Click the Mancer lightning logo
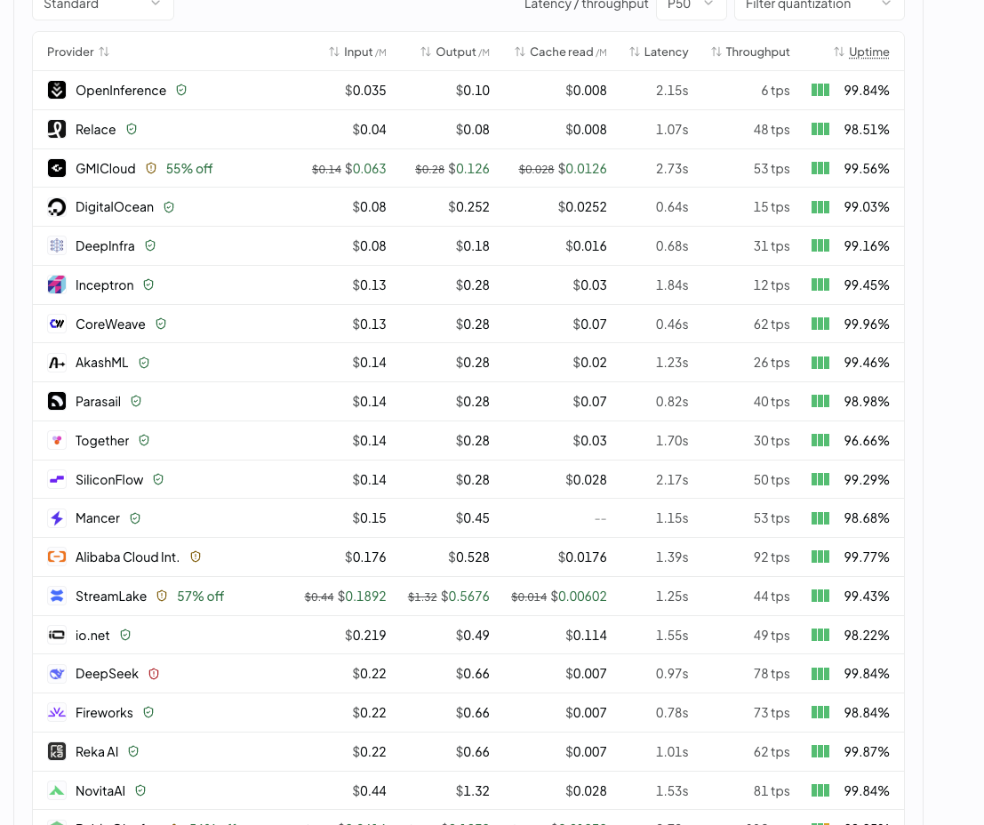Image resolution: width=984 pixels, height=825 pixels. tap(57, 518)
